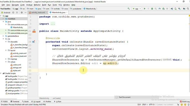Open the Event Log
This screenshot has width=190, height=106.
185,102
